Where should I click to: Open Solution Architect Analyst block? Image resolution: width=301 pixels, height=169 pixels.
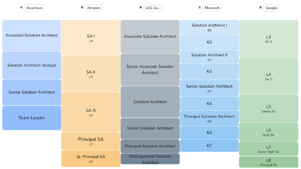click(x=31, y=65)
